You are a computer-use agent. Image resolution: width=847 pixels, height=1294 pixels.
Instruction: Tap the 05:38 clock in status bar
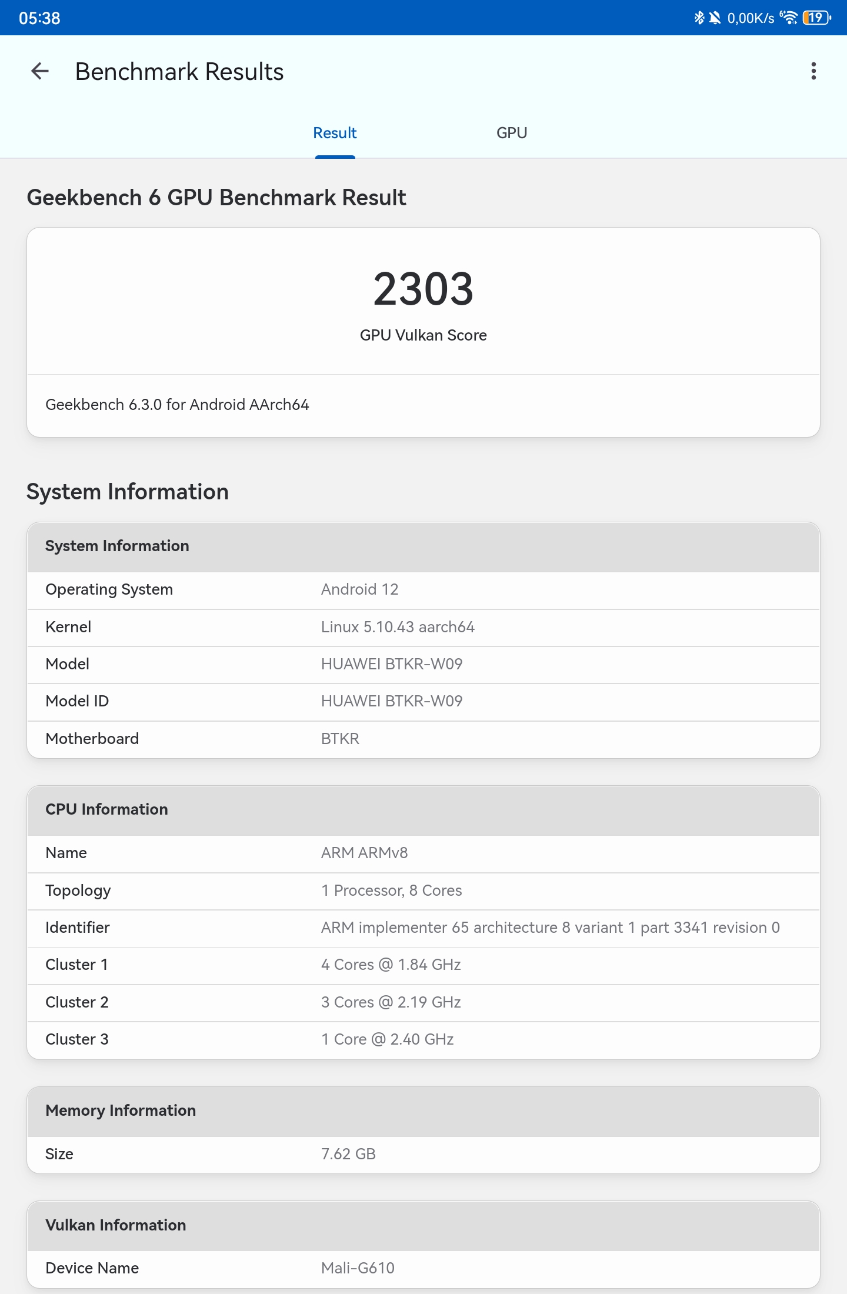39,18
